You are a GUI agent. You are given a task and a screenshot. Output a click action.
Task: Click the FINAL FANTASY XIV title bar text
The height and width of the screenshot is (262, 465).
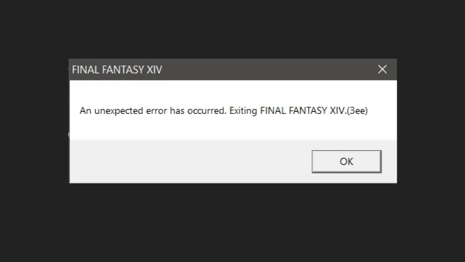pos(117,70)
